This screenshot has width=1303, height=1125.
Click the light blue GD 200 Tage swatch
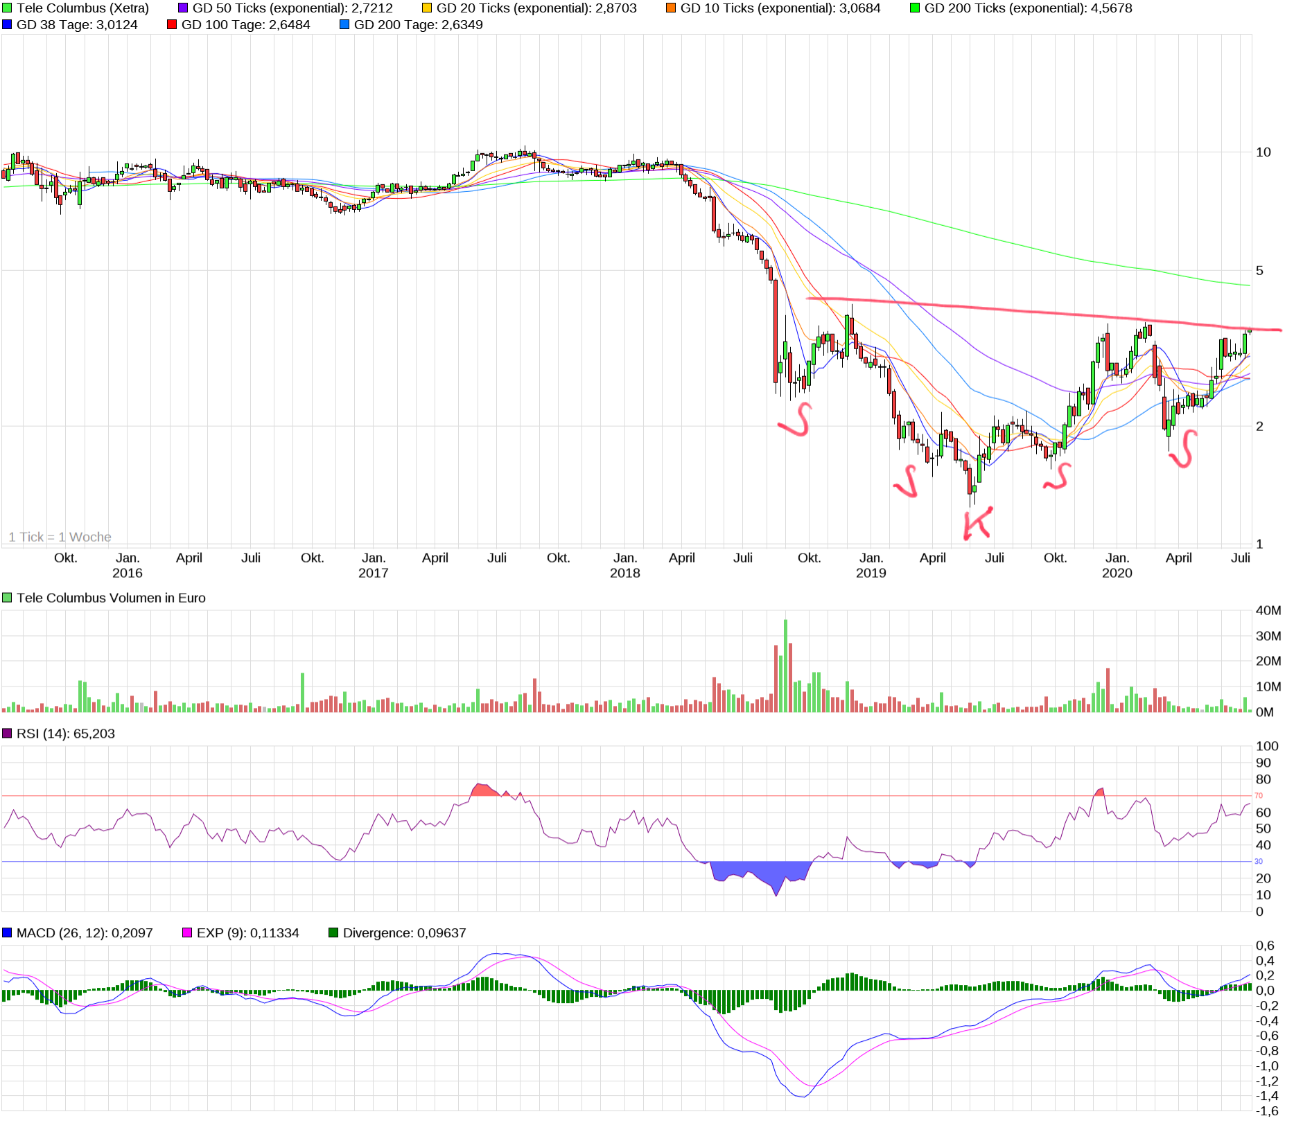344,25
